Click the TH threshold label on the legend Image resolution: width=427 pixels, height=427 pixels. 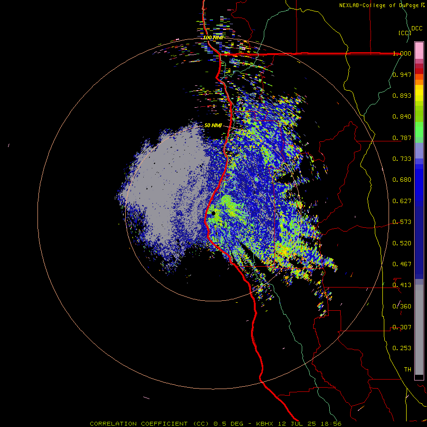(408, 370)
